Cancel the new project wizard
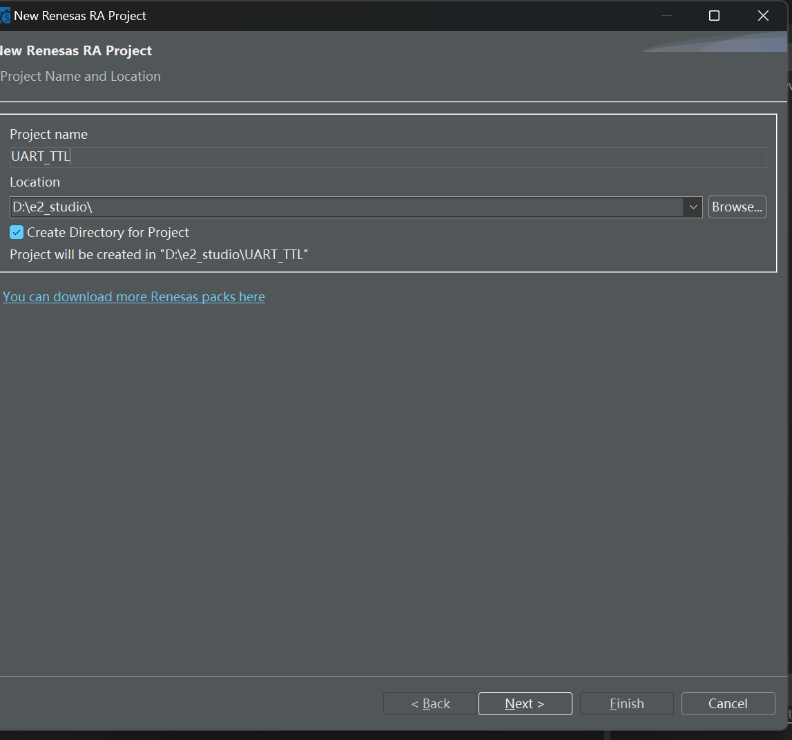 coord(728,703)
